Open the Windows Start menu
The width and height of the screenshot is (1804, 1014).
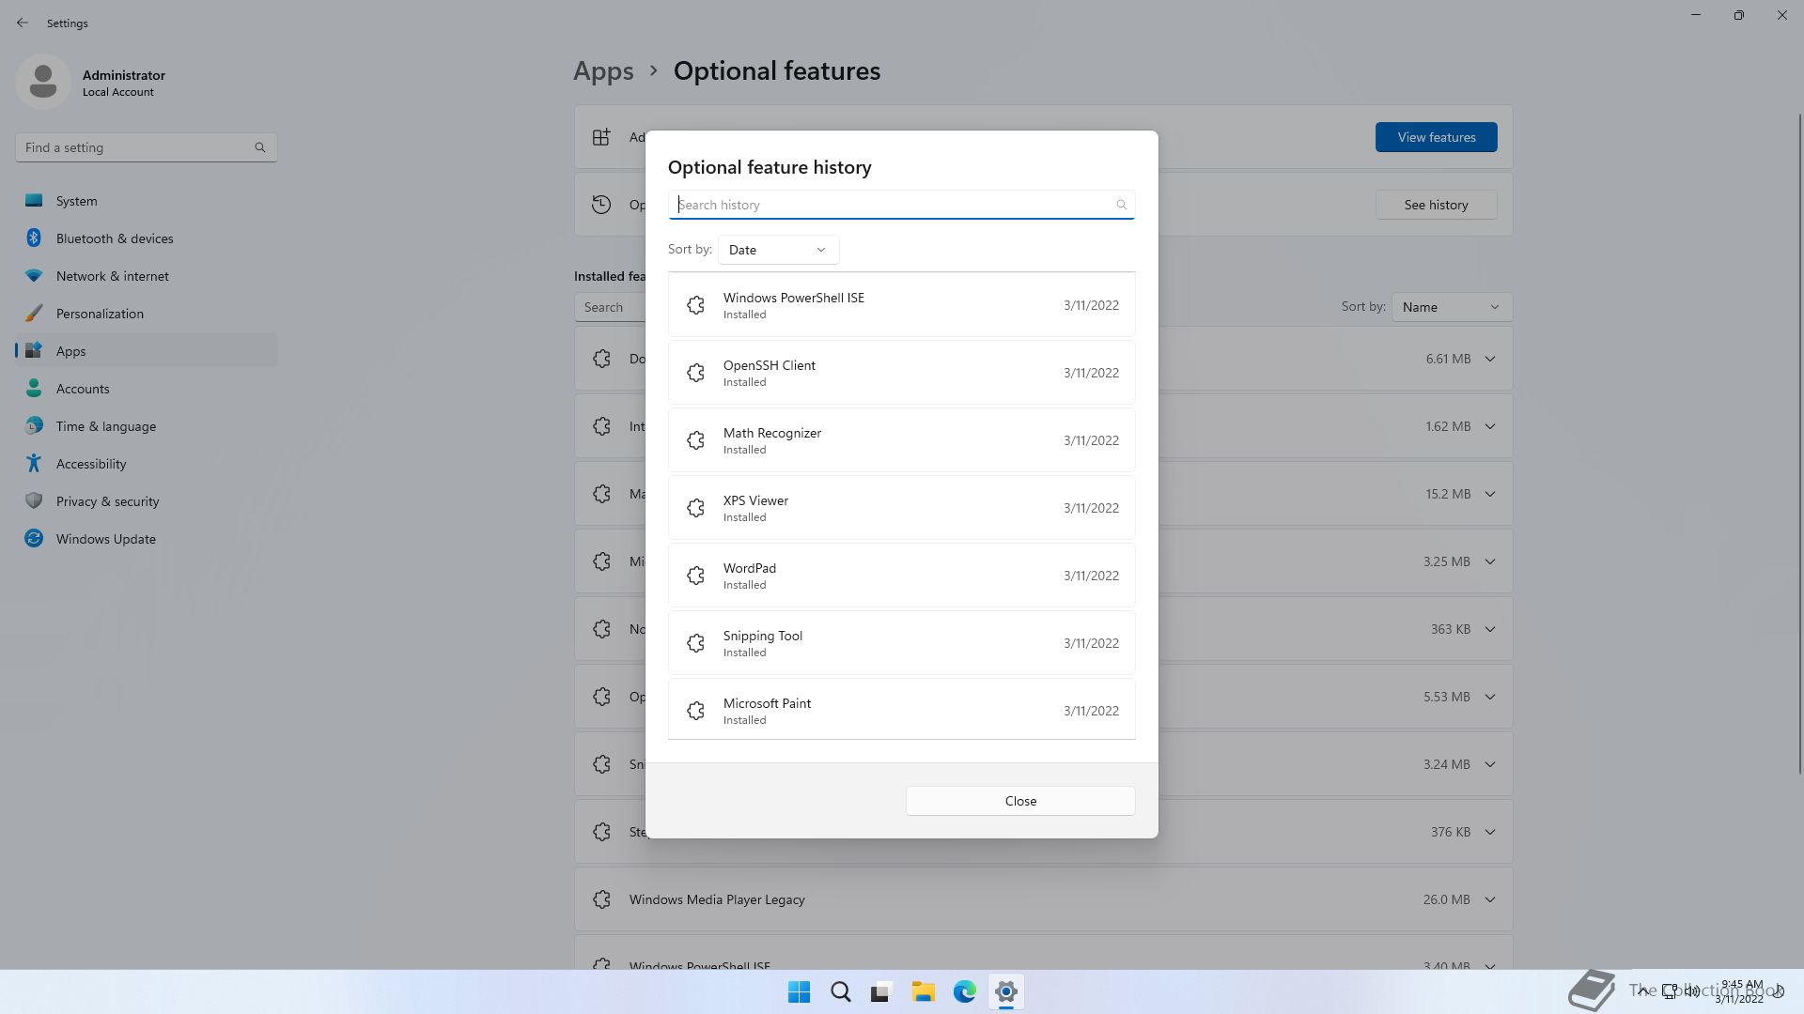pos(800,991)
